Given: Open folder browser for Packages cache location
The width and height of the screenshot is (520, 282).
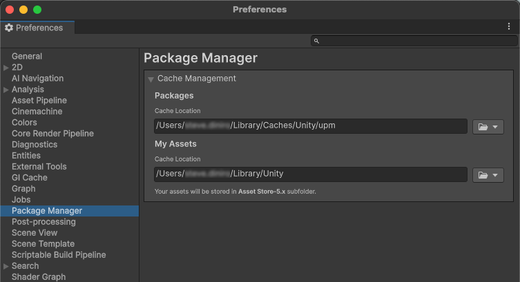Looking at the screenshot, I should point(488,127).
